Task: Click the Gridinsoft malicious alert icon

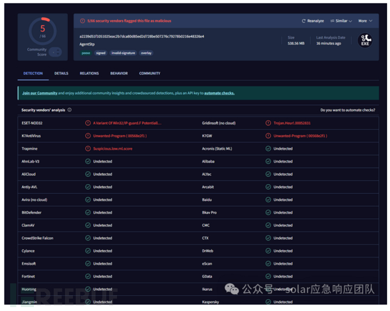Action: (x=268, y=123)
